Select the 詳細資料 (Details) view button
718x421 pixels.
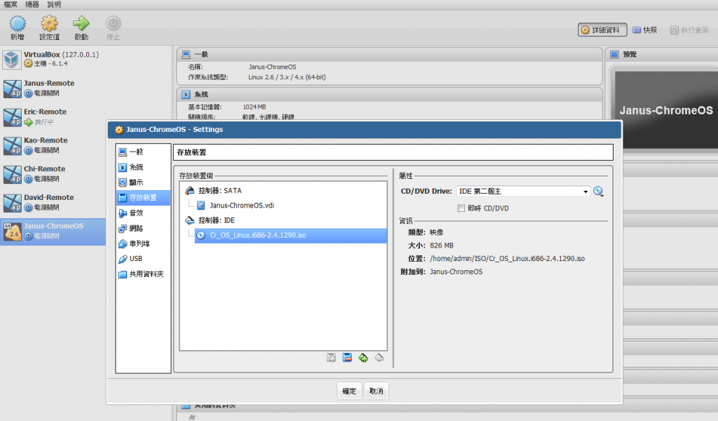[602, 29]
